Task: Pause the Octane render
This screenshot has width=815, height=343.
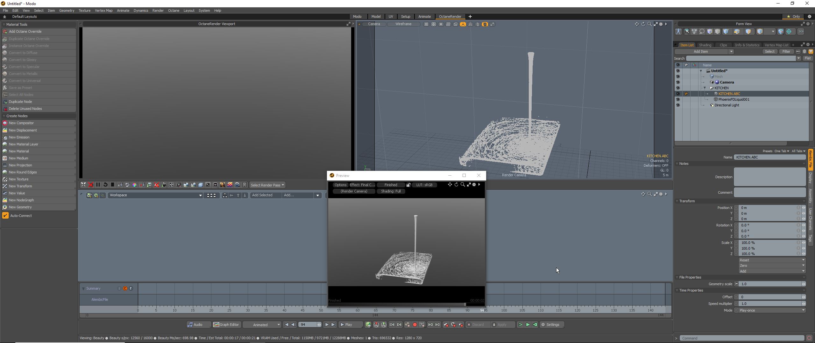Action: tap(98, 185)
